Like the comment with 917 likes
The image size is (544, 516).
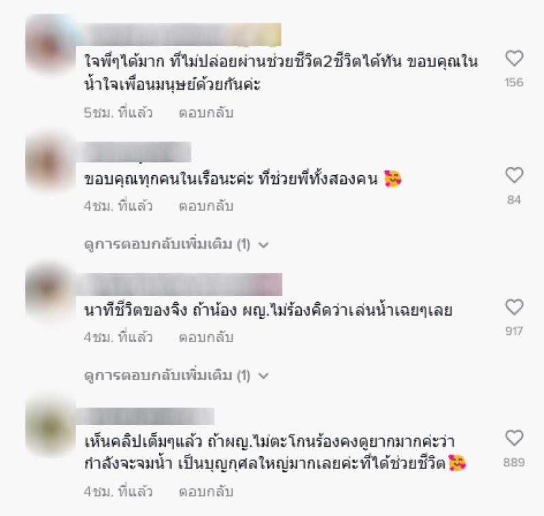(514, 307)
